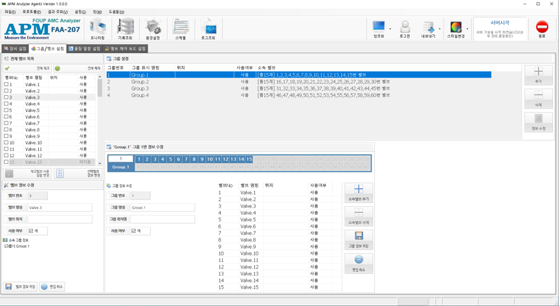The image size is (560, 306).
Task: Open the 결과 조회 menu
Action: 57,12
